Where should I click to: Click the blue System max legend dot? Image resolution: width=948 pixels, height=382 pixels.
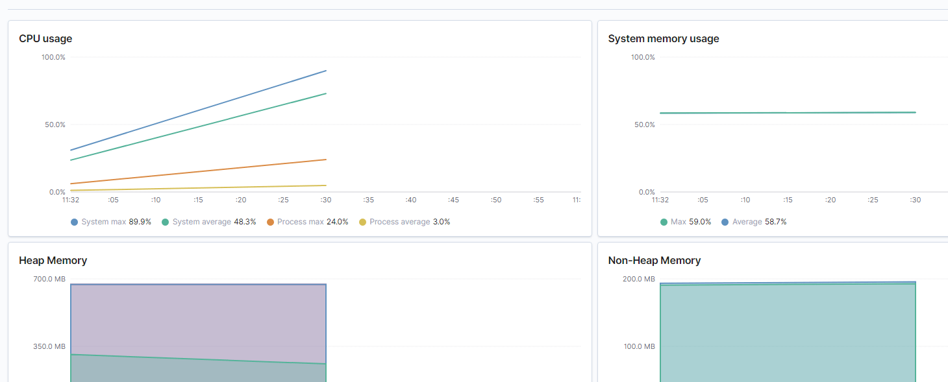coord(73,221)
